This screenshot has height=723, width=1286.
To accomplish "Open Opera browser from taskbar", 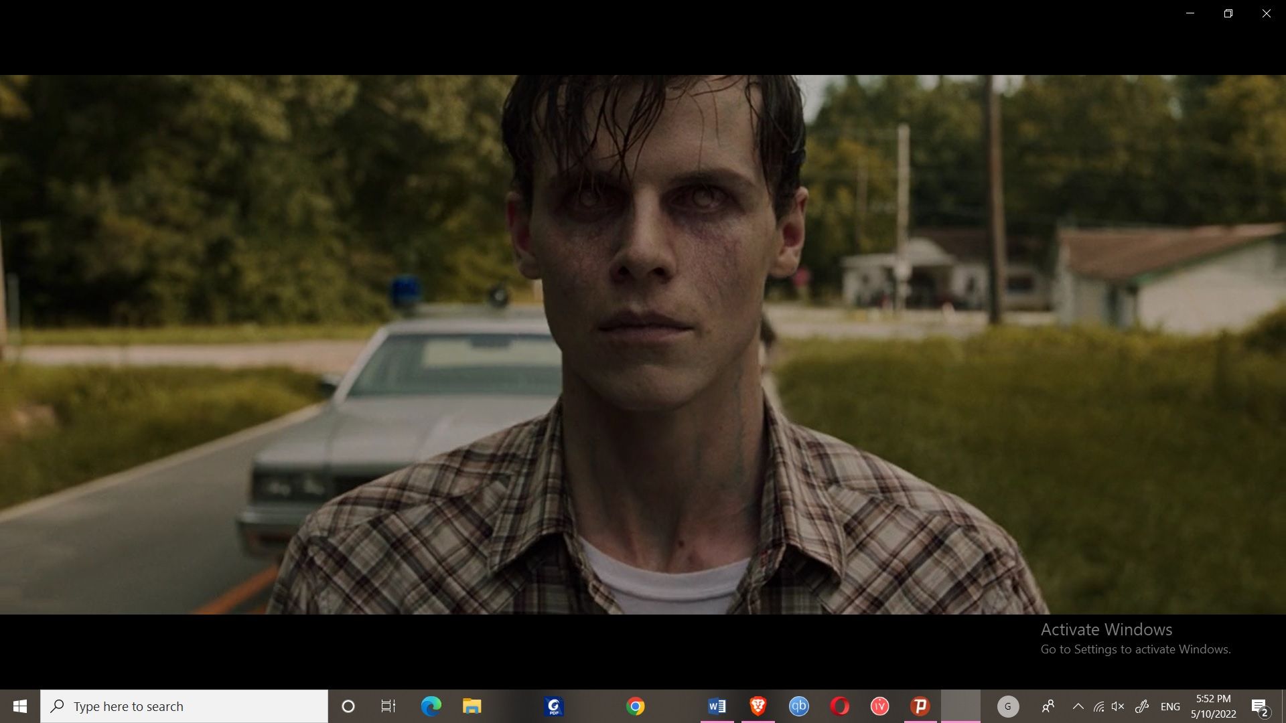I will [x=839, y=706].
